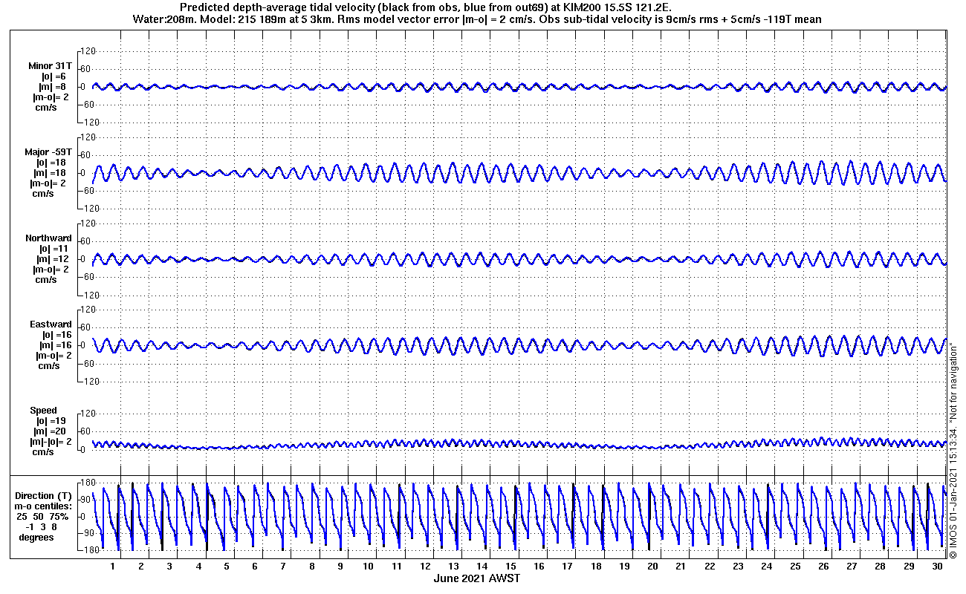Select the 'Major -59T' panel label
This screenshot has height=594, width=966.
point(48,152)
